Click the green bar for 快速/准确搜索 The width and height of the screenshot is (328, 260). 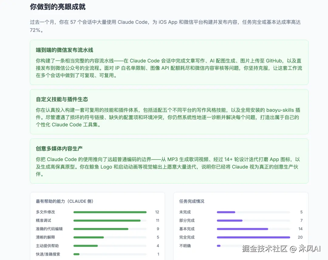coord(76,254)
